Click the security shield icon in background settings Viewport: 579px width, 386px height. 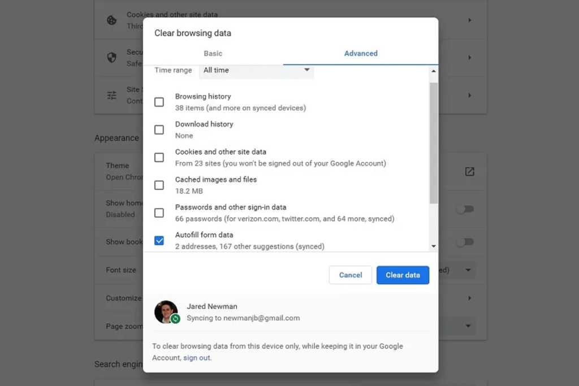pos(111,57)
